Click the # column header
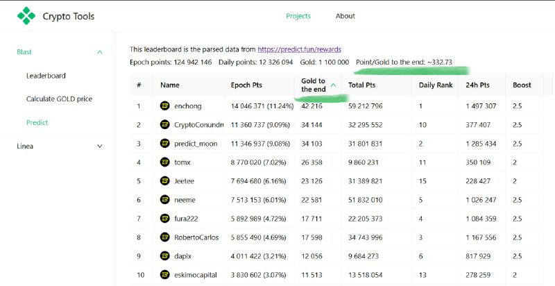The height and width of the screenshot is (286, 555). [139, 85]
